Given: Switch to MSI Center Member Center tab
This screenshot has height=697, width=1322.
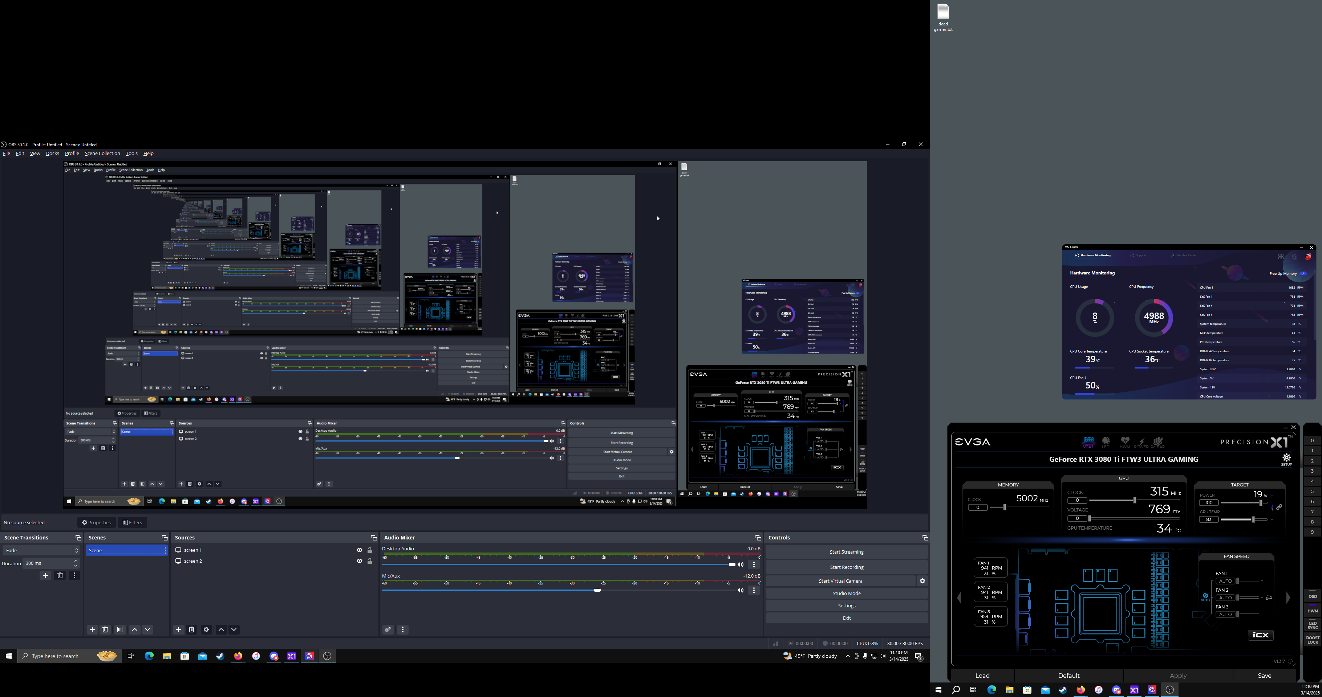Looking at the screenshot, I should (x=1184, y=256).
